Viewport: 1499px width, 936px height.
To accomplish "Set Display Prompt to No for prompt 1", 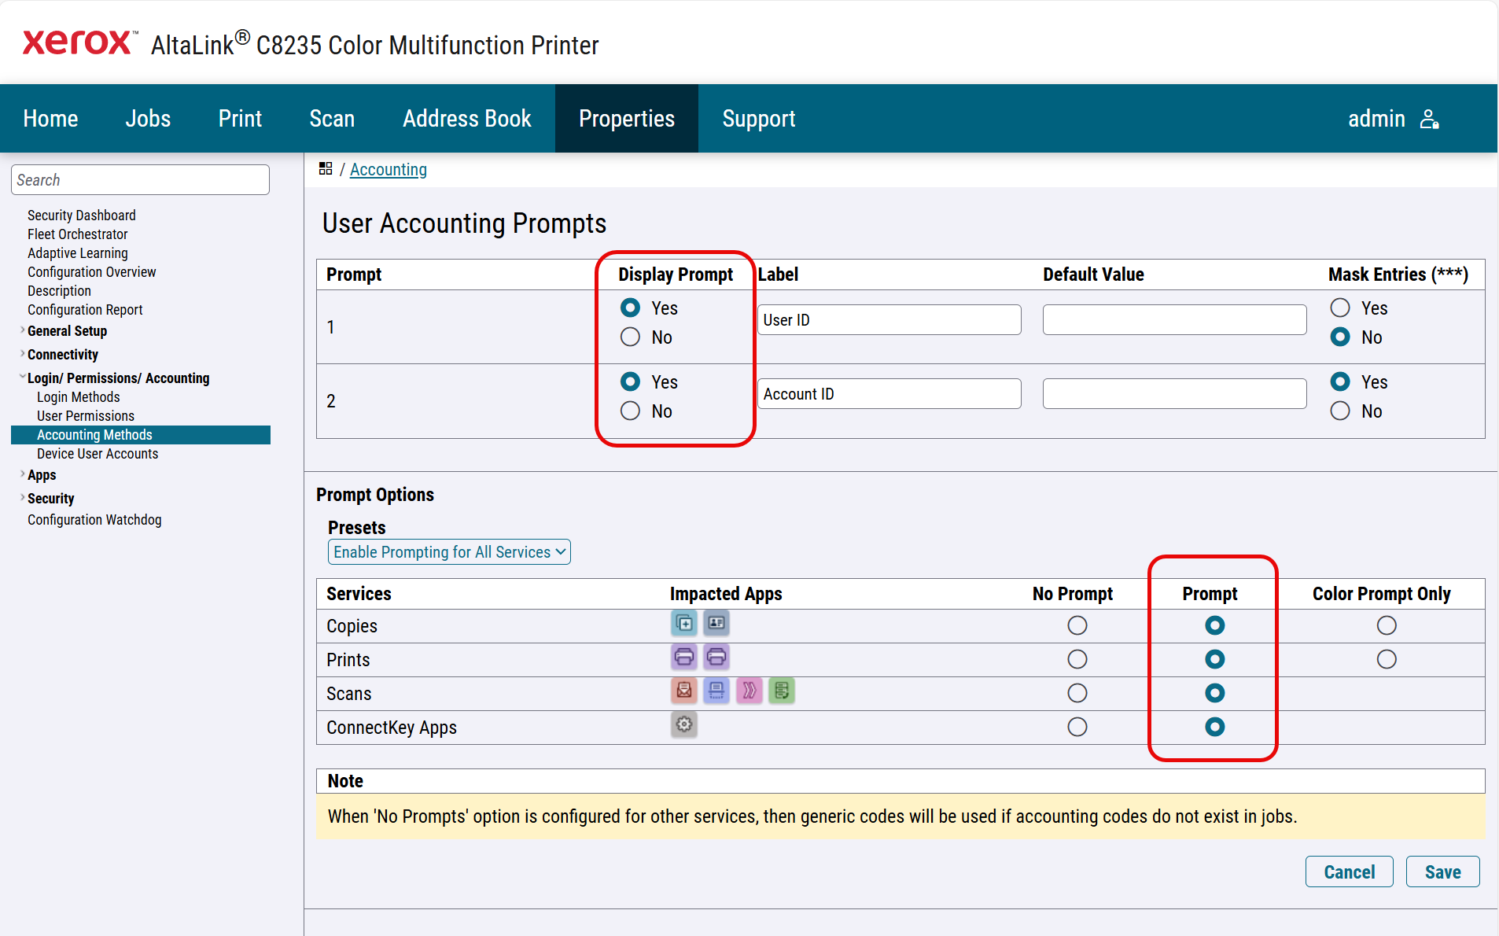I will point(630,337).
